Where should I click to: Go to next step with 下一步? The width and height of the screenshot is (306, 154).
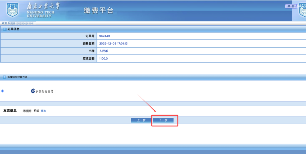(x=163, y=120)
